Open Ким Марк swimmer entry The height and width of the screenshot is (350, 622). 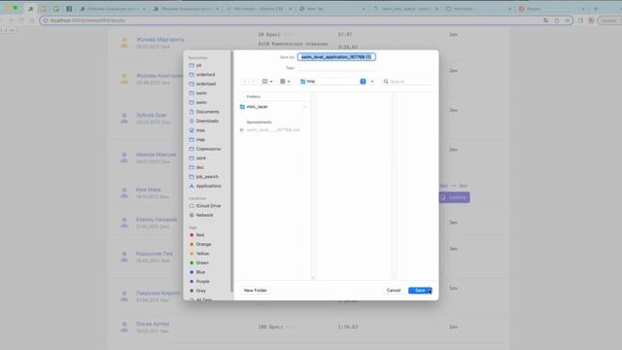149,190
